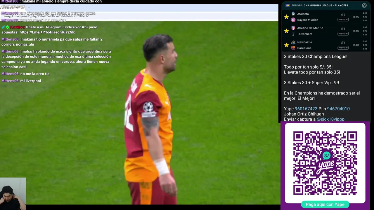Viewport: 374px width, 210px height.
Task: Click the Yape logo inside the QR code
Action: pos(326,163)
